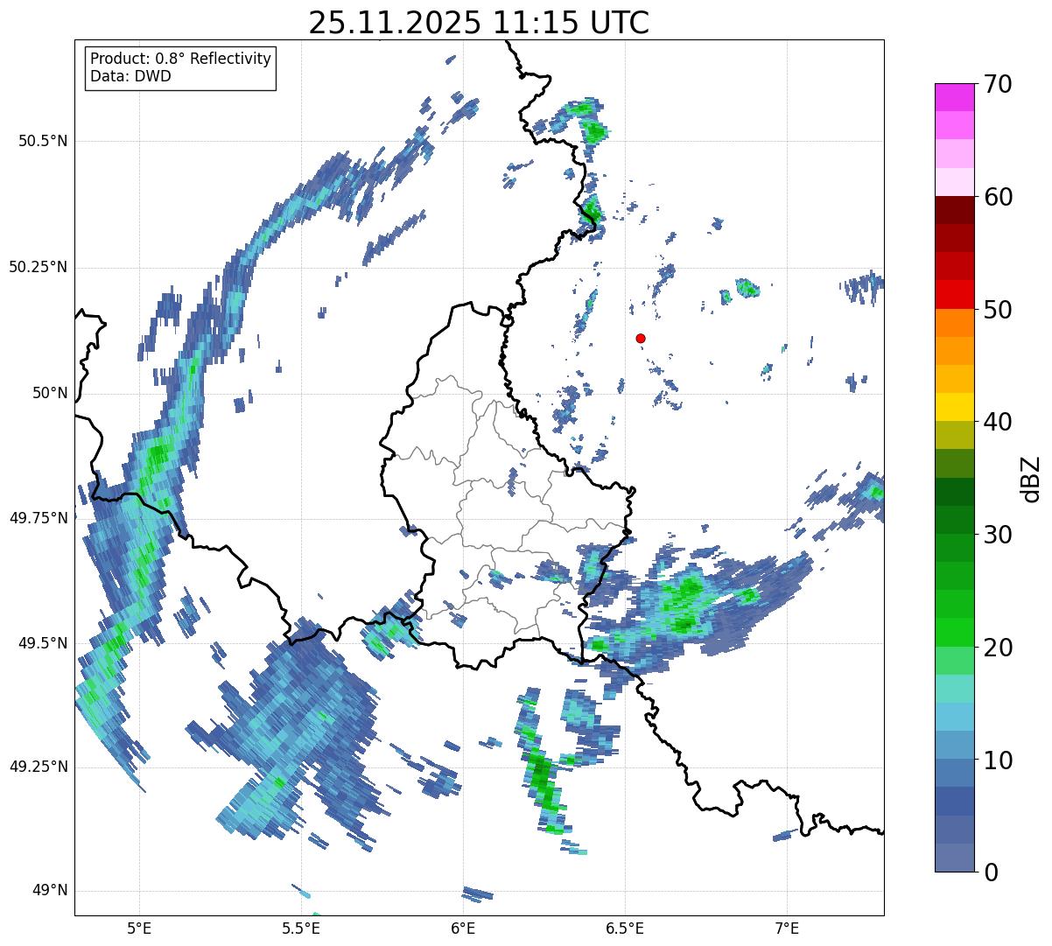Click the magenta top segment of the colorbar
The width and height of the screenshot is (1052, 946).
[x=954, y=97]
